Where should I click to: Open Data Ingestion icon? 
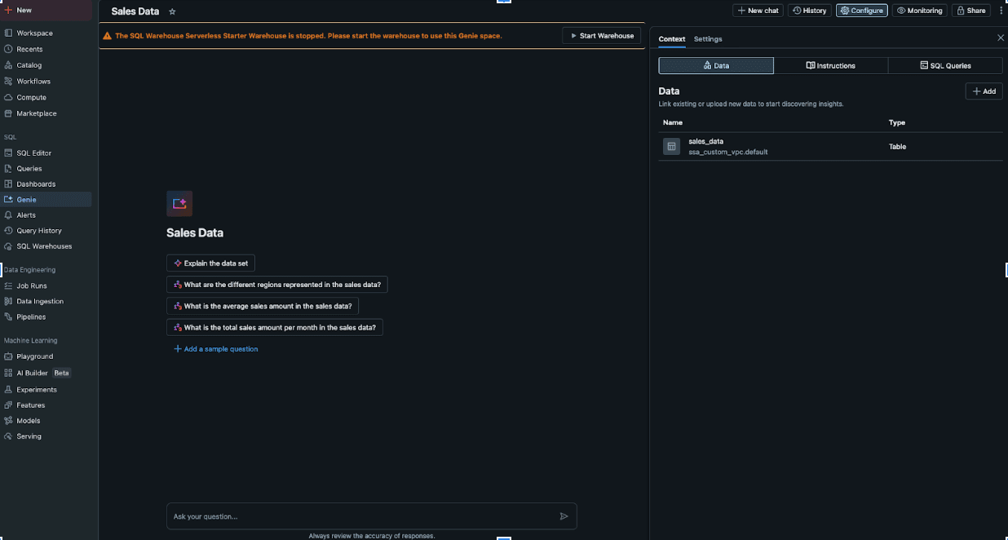[8, 302]
